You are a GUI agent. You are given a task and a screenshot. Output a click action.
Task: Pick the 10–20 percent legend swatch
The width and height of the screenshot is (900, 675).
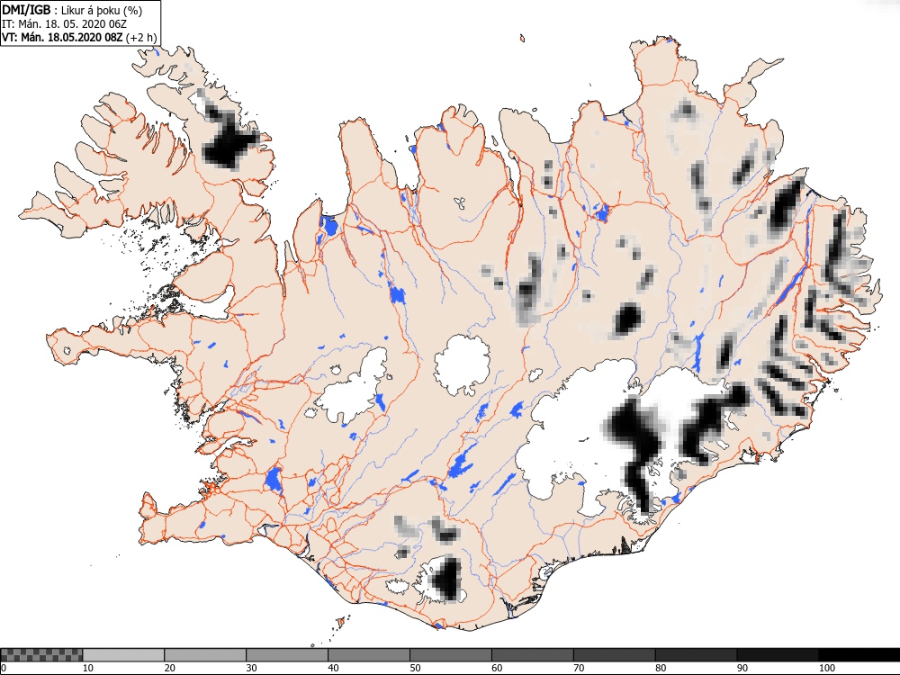(123, 655)
